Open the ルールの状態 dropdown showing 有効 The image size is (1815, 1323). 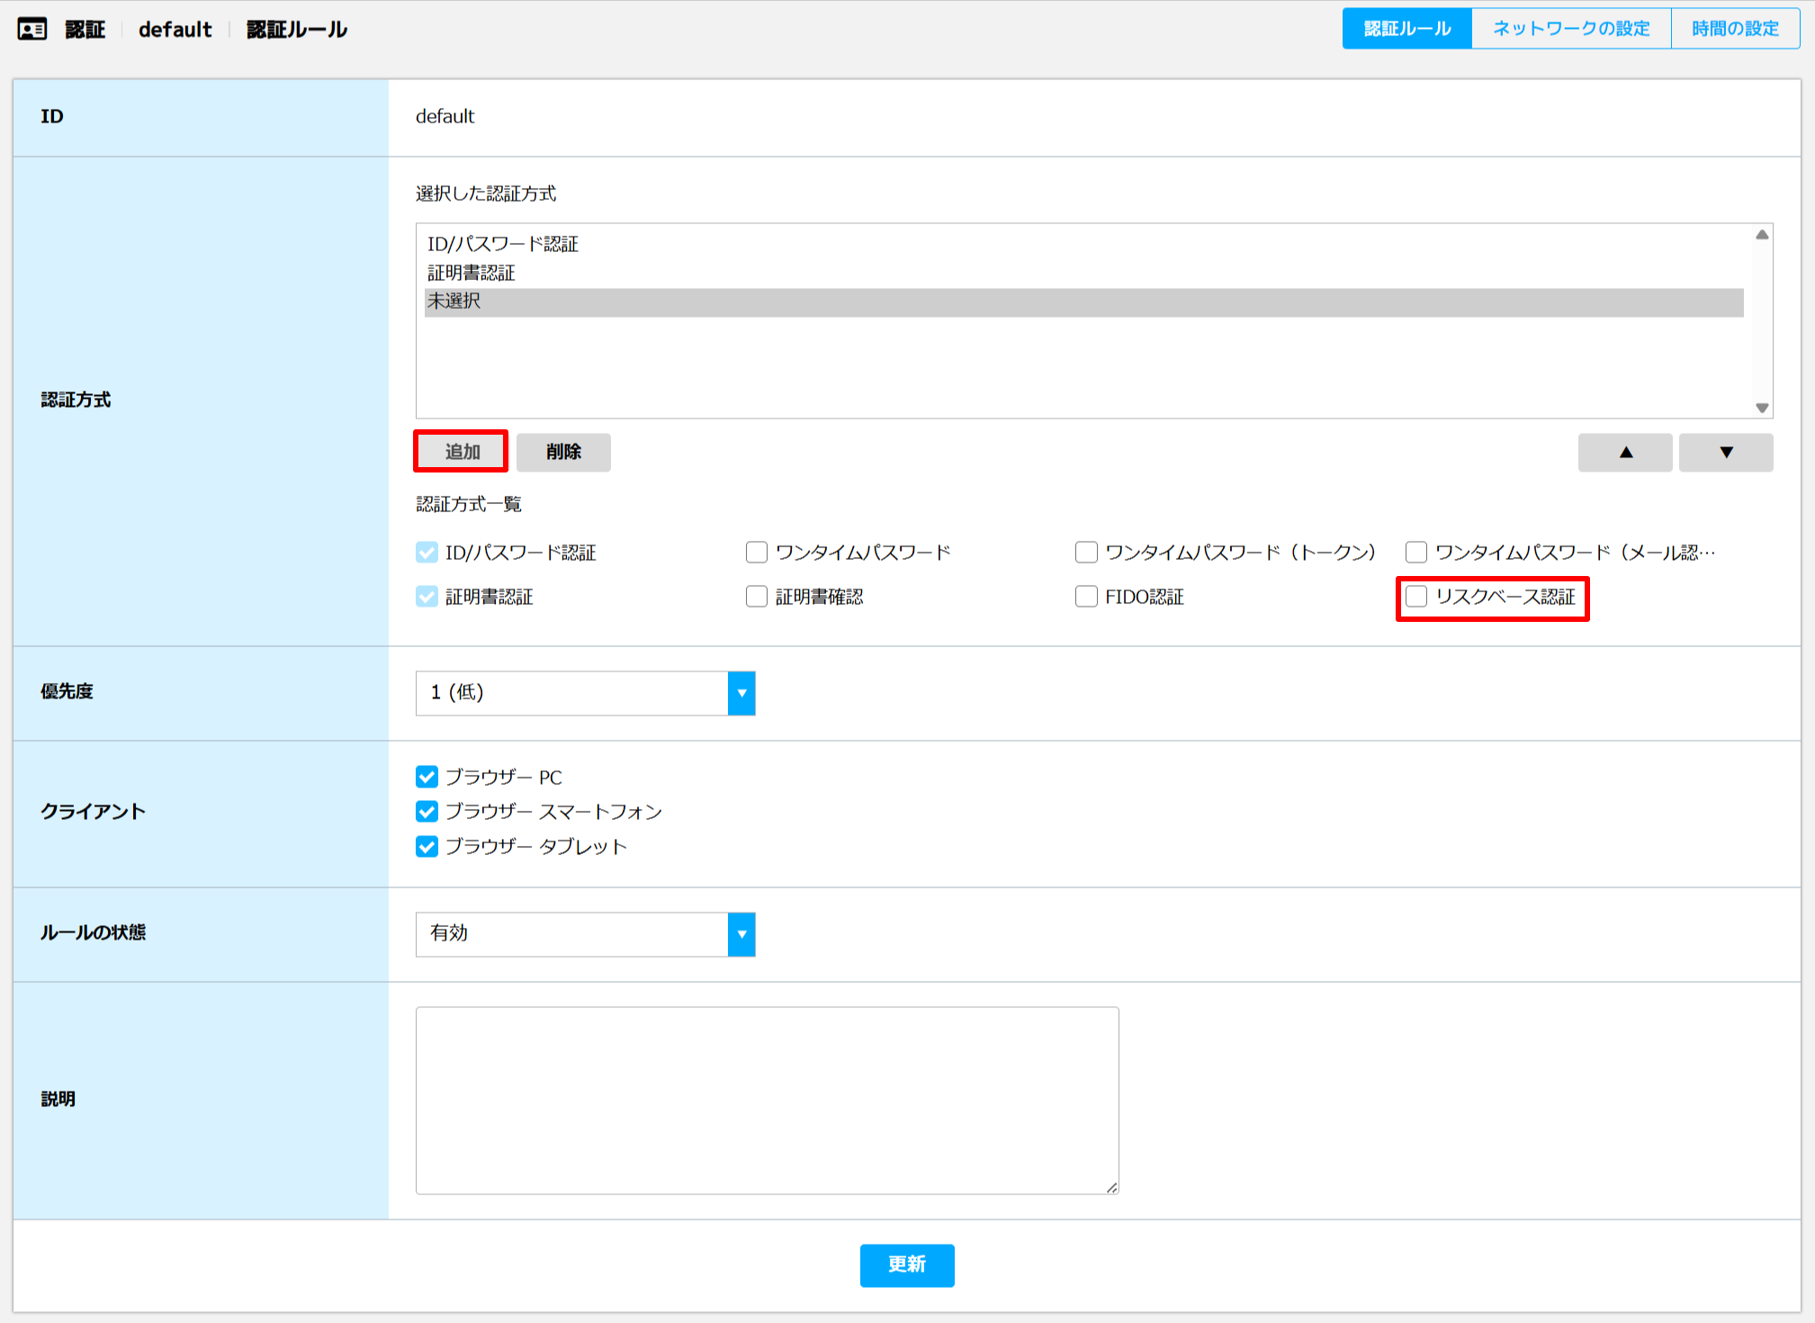[x=585, y=934]
